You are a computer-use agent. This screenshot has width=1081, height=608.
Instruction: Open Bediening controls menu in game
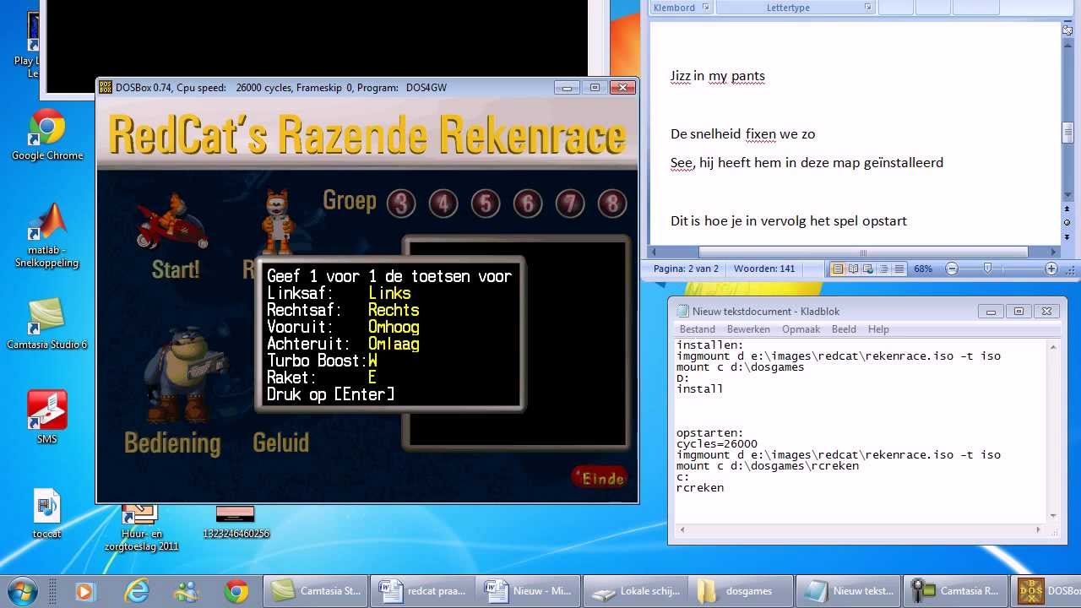172,442
